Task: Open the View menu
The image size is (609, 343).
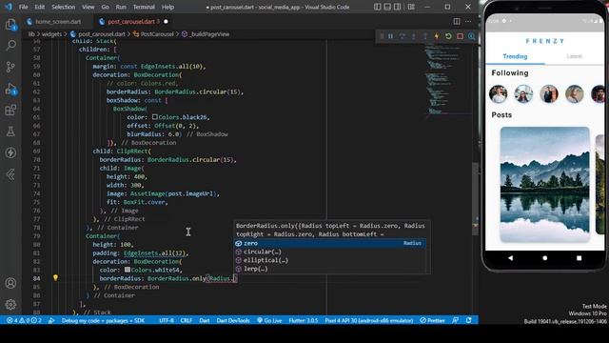Action: (88, 7)
